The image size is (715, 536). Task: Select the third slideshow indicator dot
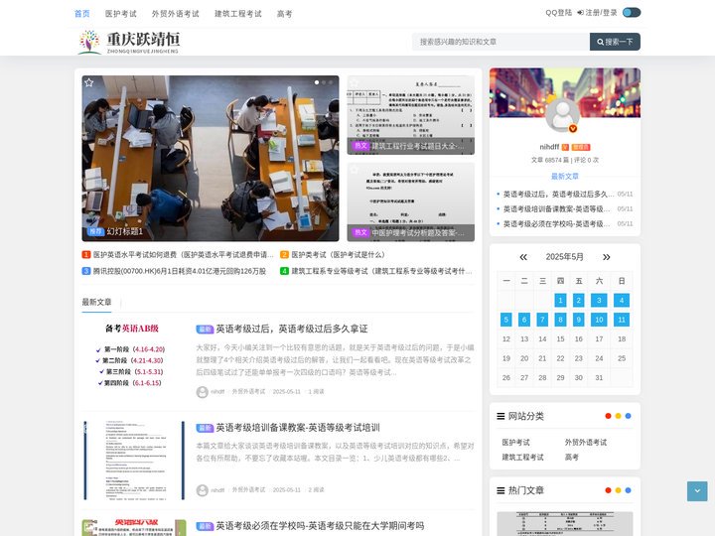pos(331,82)
